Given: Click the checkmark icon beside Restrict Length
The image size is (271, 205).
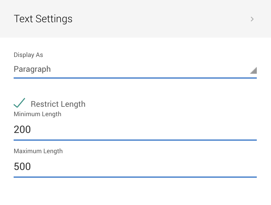Looking at the screenshot, I should (19, 103).
